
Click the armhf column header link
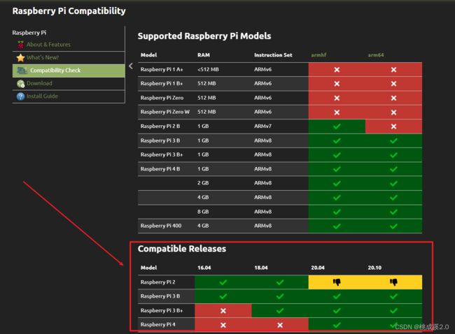318,55
